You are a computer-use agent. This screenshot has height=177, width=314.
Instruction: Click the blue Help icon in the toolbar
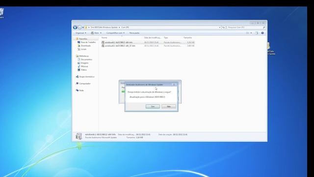pyautogui.click(x=262, y=33)
